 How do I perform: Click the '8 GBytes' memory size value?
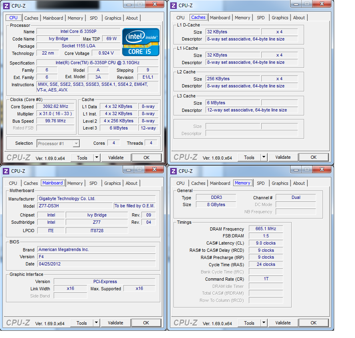(x=216, y=204)
